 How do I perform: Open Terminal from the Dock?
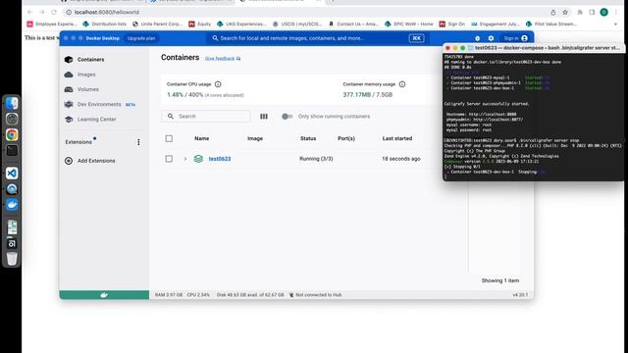click(12, 150)
